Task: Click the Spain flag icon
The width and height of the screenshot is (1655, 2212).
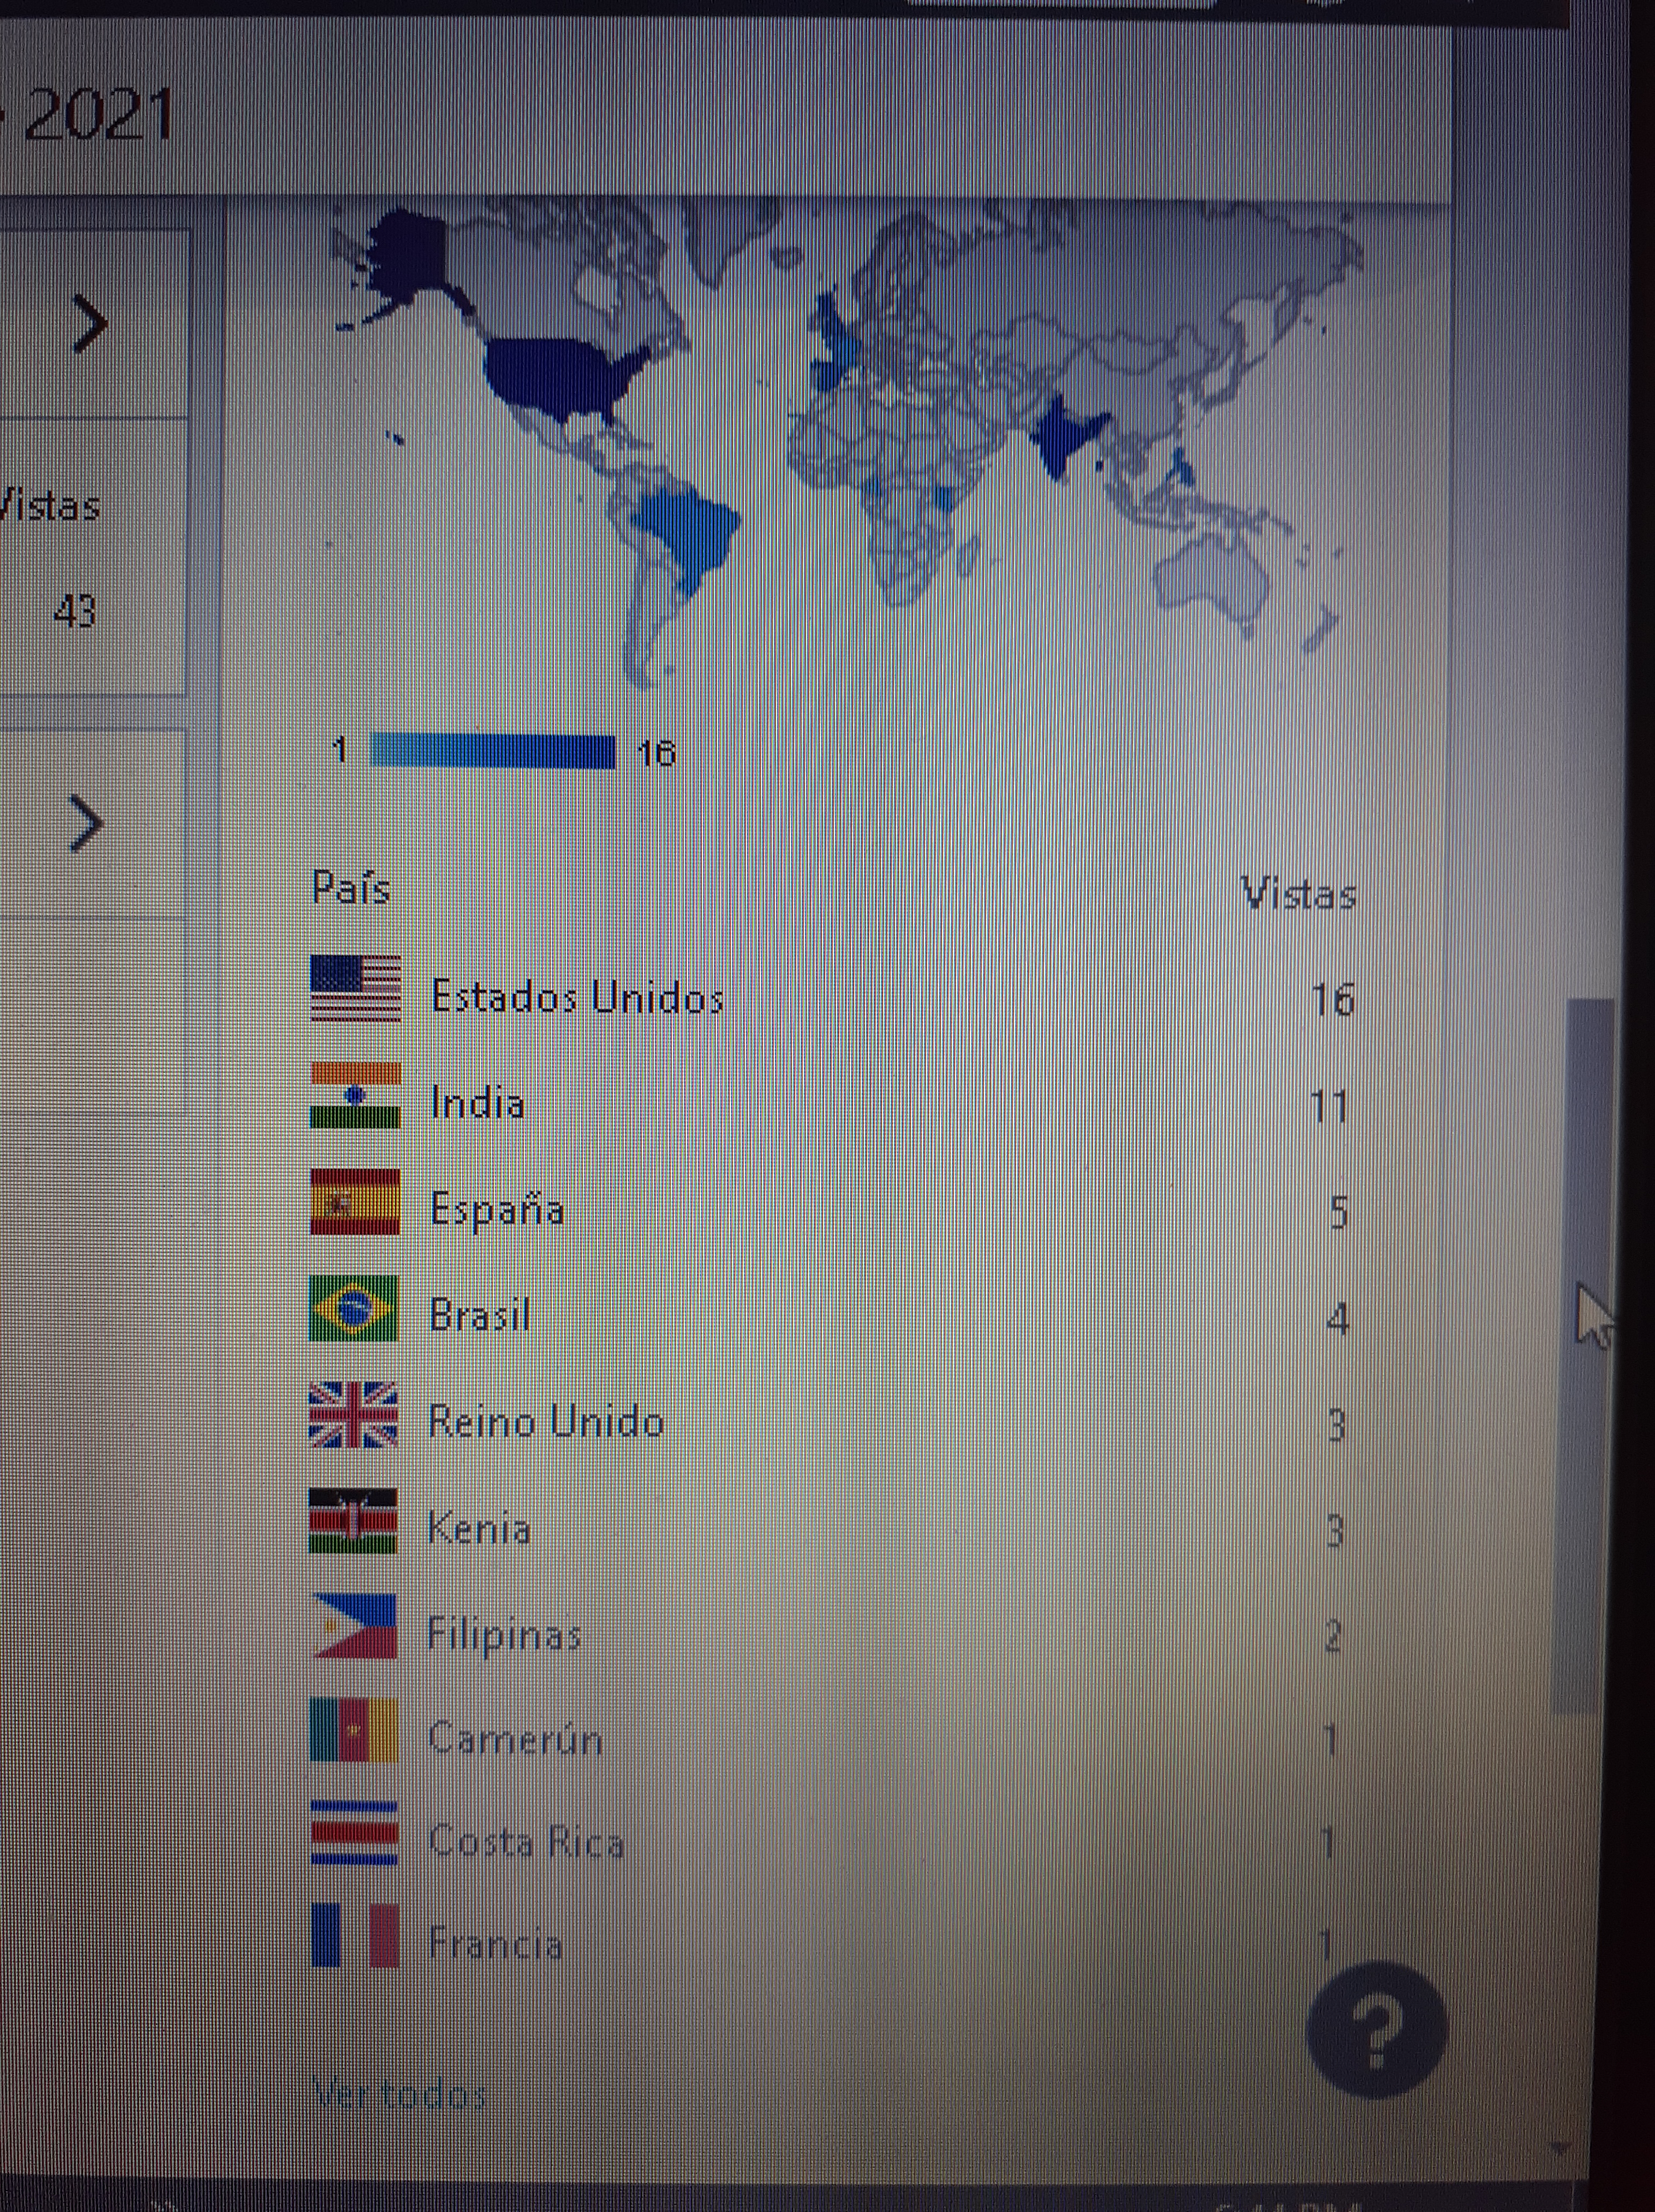Action: [355, 1202]
